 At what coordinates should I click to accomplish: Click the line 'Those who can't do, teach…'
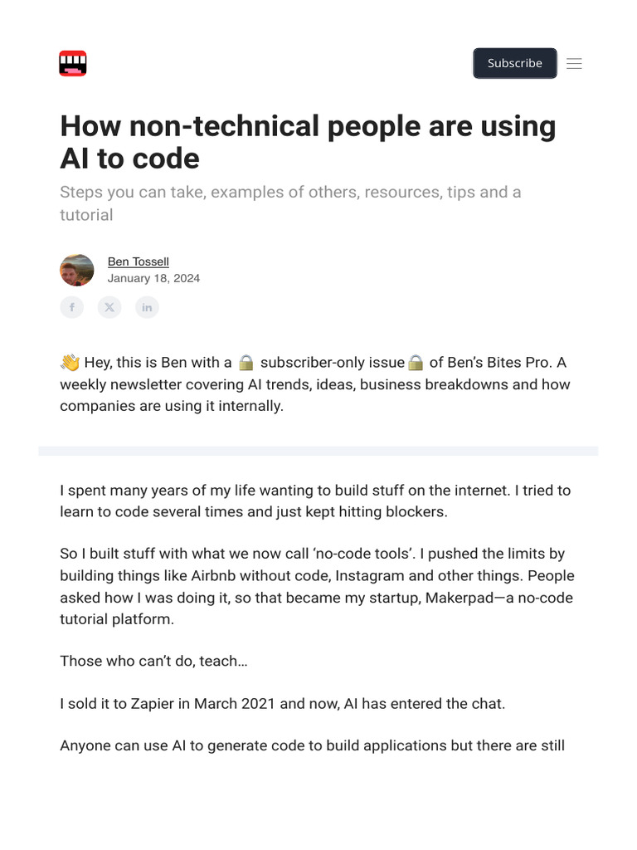(x=153, y=662)
